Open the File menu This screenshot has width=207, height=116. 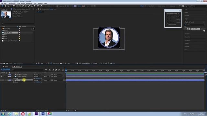click(2, 4)
